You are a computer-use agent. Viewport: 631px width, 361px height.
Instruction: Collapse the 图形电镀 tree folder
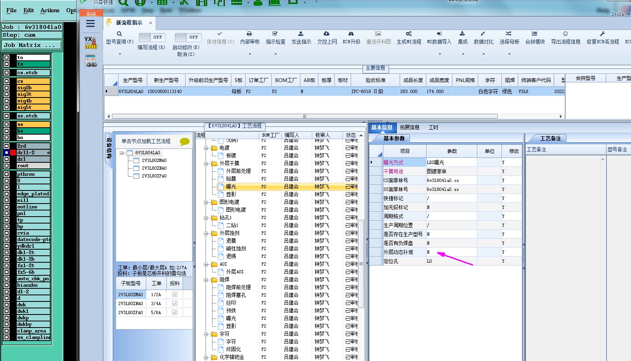206,202
